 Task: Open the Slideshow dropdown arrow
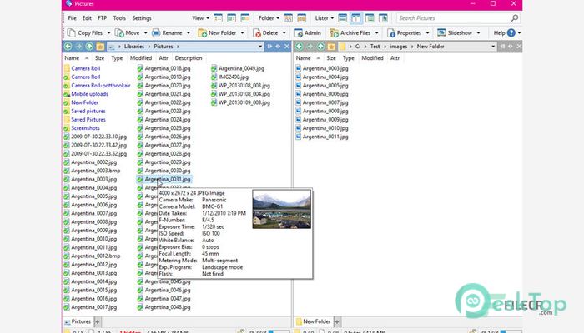coord(479,32)
